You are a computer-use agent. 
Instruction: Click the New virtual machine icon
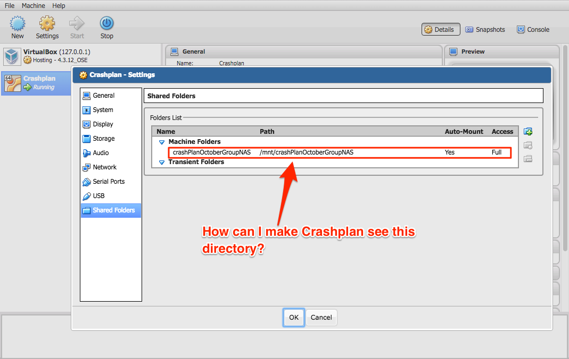18,23
